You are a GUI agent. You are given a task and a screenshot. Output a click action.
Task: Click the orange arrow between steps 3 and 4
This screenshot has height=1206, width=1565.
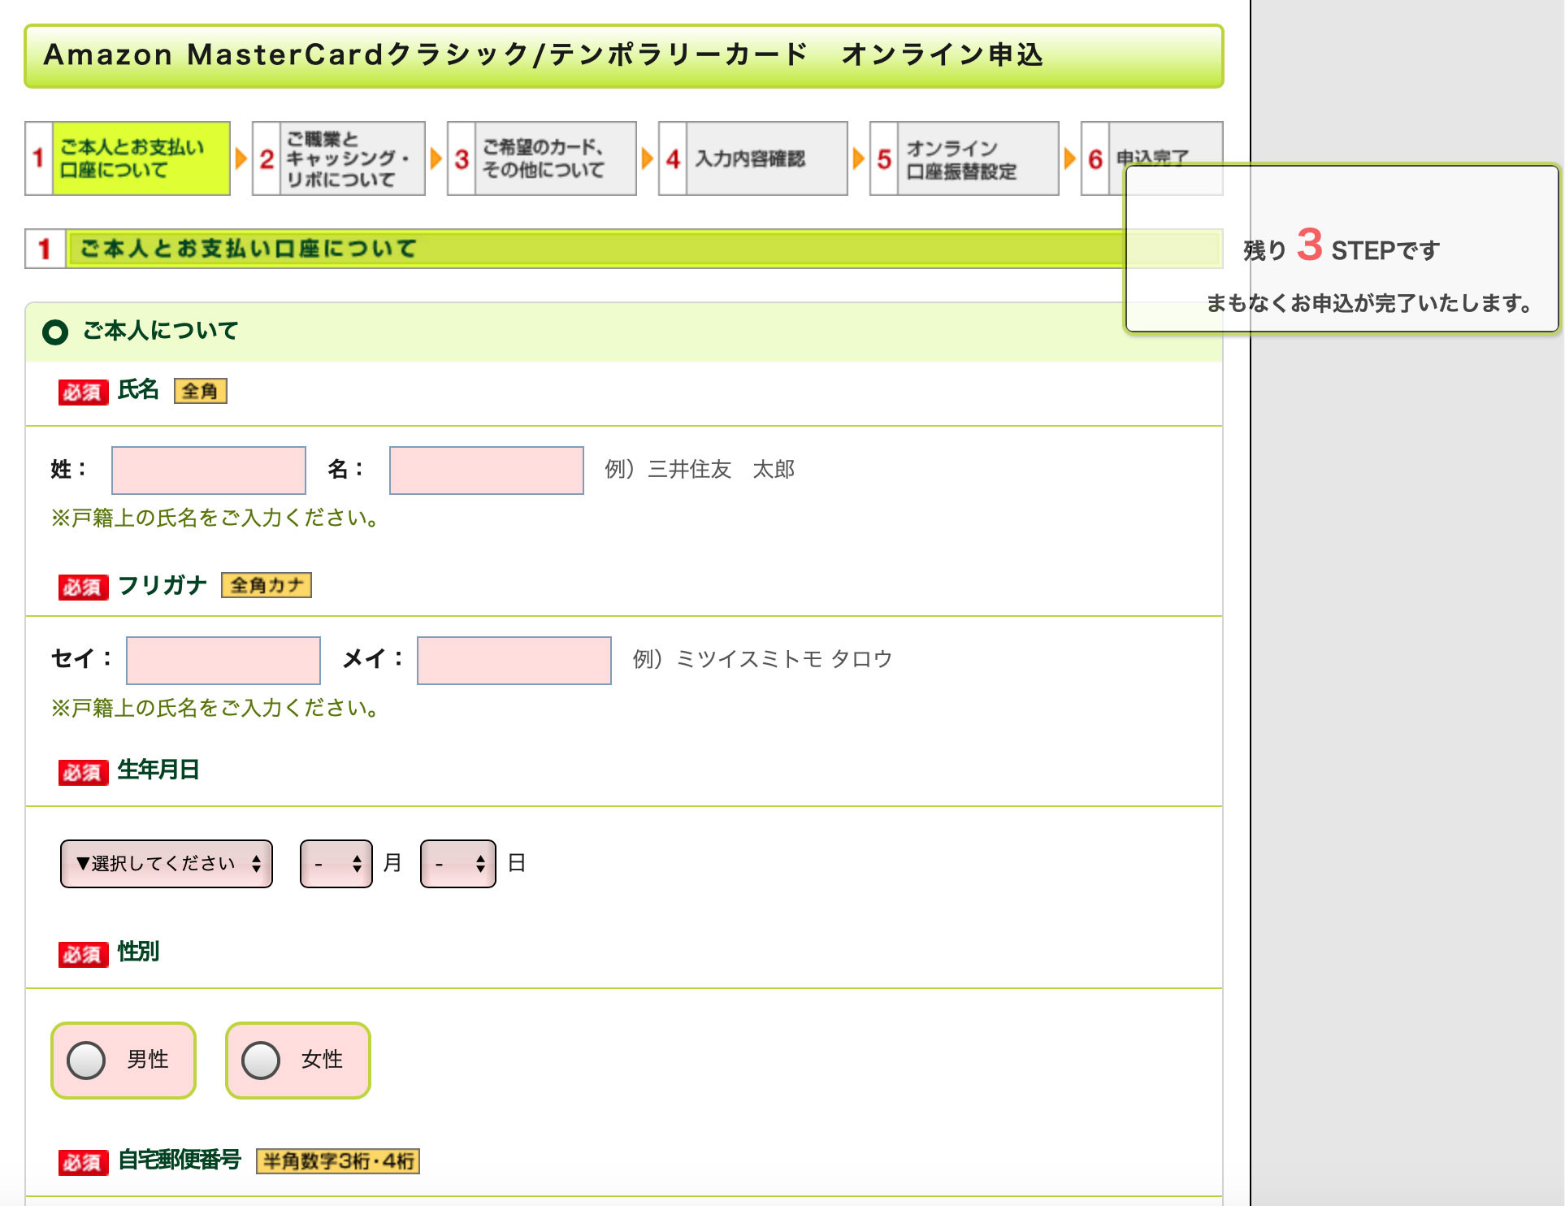coord(648,158)
